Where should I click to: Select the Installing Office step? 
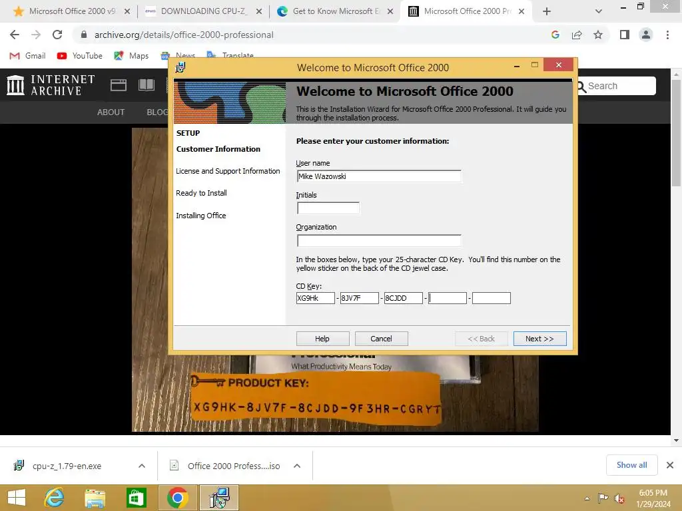click(201, 216)
